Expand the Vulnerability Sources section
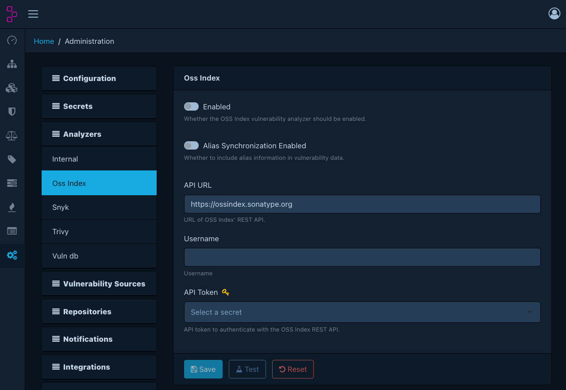The image size is (566, 390). pyautogui.click(x=99, y=283)
